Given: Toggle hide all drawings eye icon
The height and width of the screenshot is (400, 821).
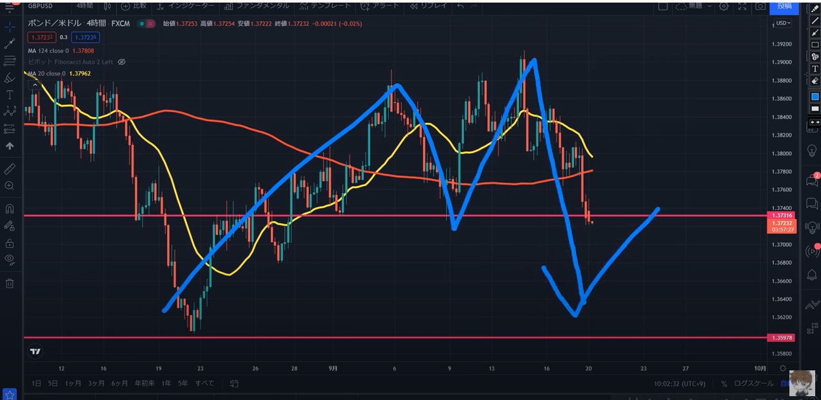Looking at the screenshot, I should click(x=10, y=260).
